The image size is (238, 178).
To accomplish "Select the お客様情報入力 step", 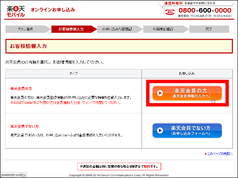I will [74, 29].
